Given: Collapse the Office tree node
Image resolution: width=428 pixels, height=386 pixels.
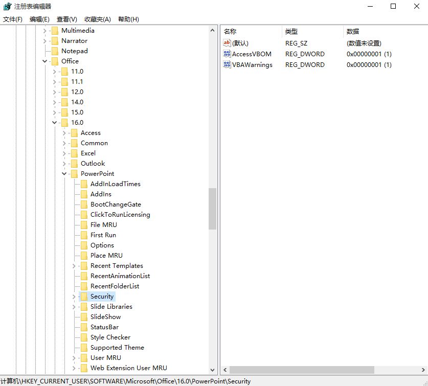Looking at the screenshot, I should (45, 61).
